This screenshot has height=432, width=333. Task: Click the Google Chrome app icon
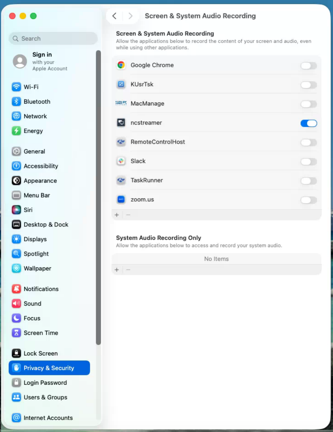pyautogui.click(x=121, y=65)
